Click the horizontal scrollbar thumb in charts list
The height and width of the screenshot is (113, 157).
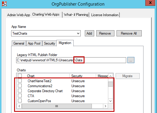[x=57, y=106]
